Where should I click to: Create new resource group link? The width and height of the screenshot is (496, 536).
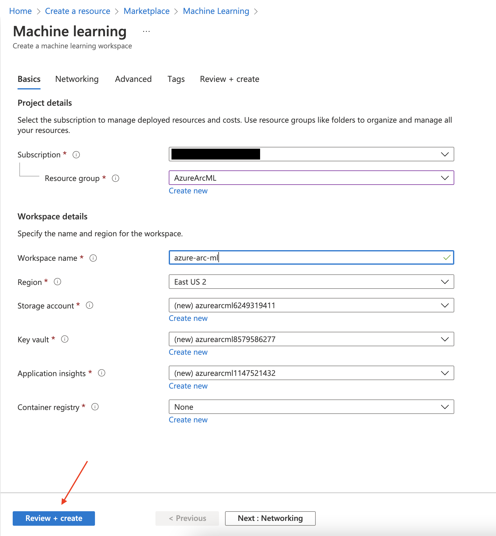(x=188, y=191)
